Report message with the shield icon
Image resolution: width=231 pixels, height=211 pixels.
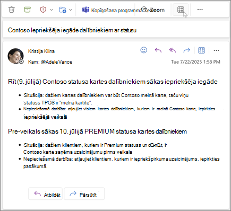[x=43, y=10]
